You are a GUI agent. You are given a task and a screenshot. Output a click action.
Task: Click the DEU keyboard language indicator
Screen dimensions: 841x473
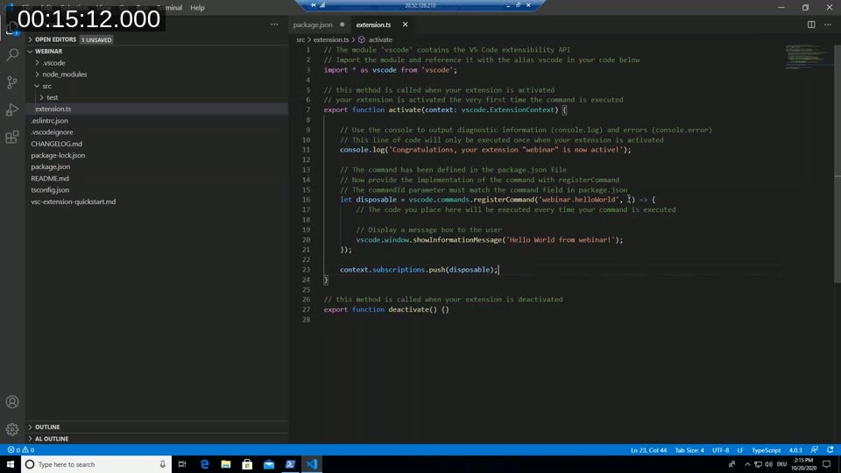(x=781, y=464)
